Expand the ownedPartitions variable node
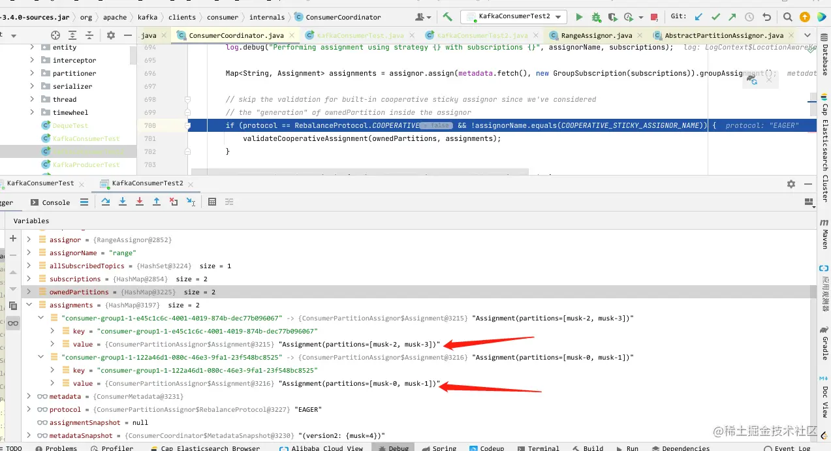Screen dimensions: 831x451 click(x=29, y=292)
